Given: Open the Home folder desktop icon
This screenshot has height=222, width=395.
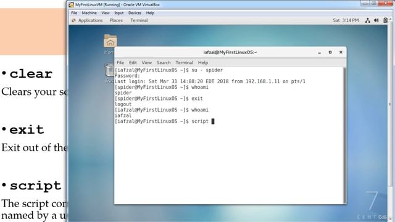Looking at the screenshot, I should pos(110,41).
